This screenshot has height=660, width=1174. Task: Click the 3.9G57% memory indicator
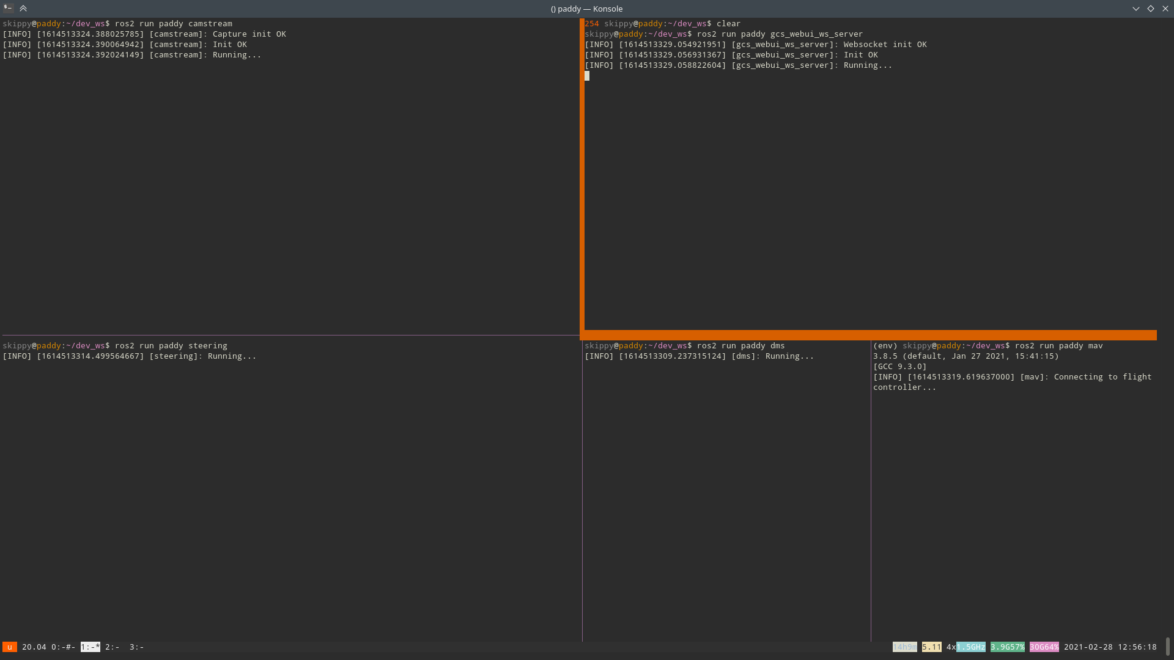1008,647
